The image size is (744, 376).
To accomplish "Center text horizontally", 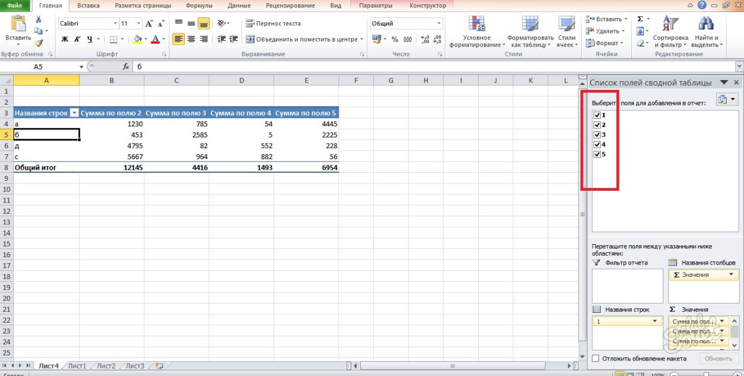I will [191, 39].
